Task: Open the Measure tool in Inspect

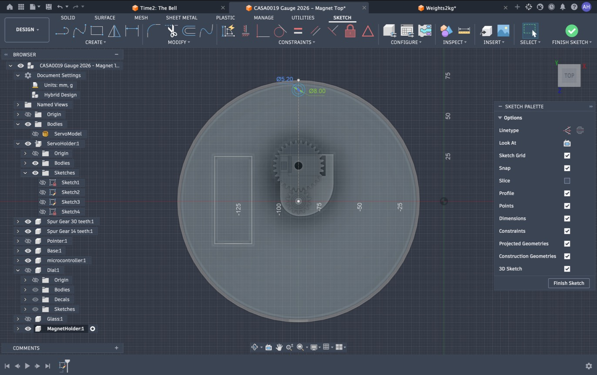Action: pyautogui.click(x=464, y=31)
